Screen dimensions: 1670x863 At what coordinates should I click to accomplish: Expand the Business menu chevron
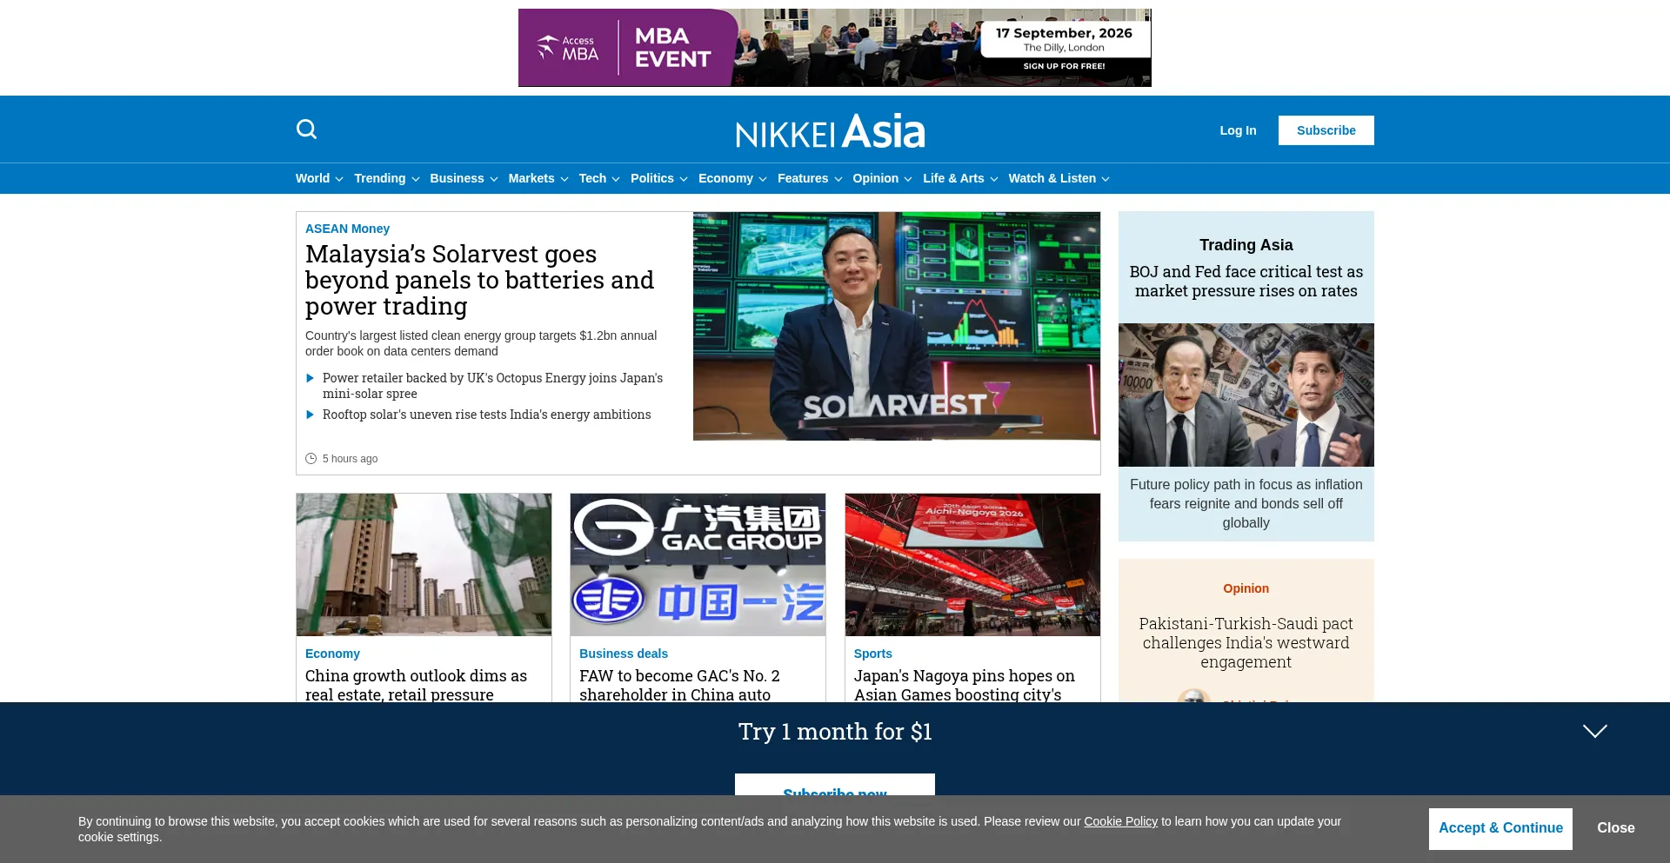point(494,179)
